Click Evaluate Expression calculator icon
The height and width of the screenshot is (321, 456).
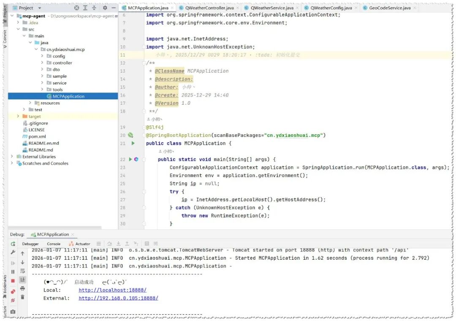[x=147, y=244]
